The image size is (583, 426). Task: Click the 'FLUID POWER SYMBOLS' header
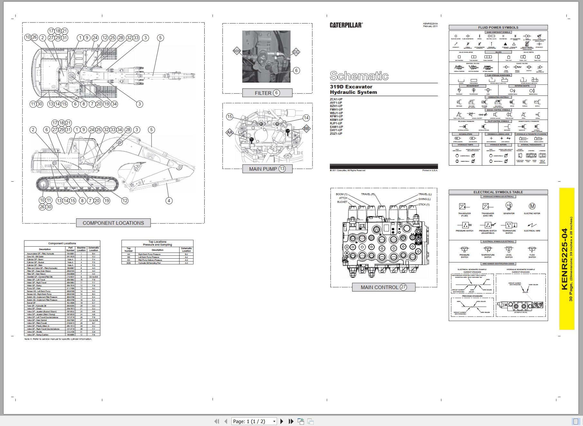(498, 27)
